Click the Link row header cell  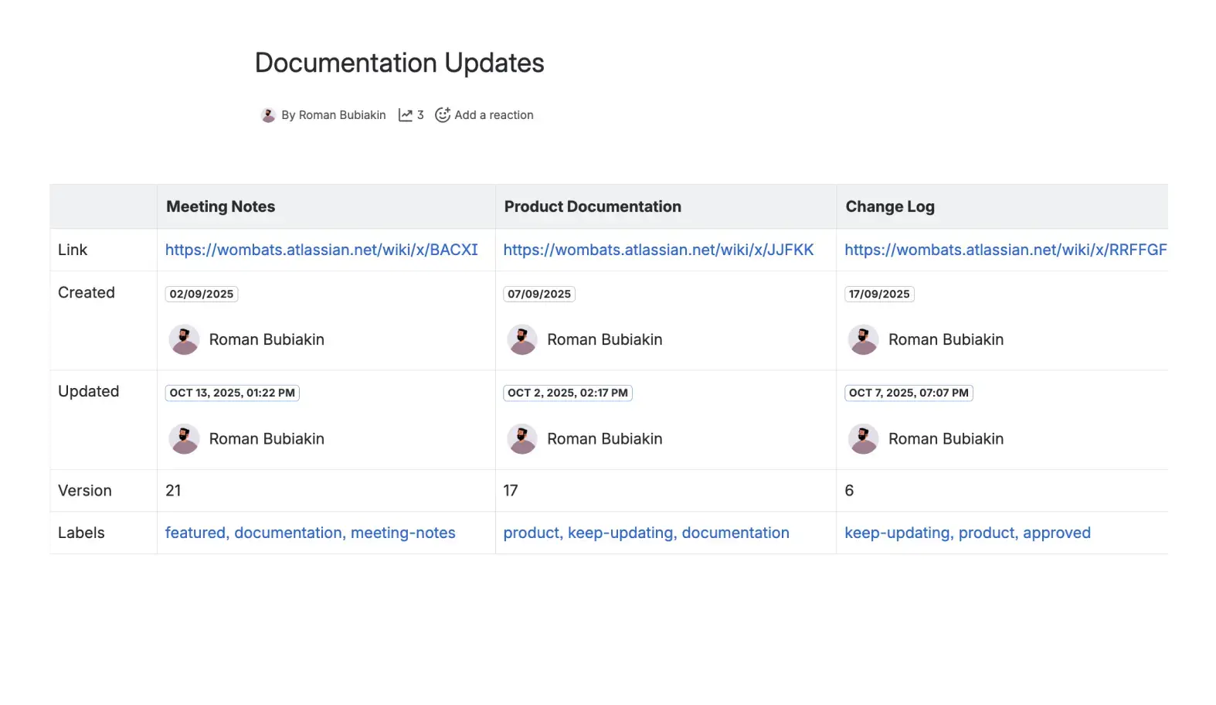(x=104, y=250)
